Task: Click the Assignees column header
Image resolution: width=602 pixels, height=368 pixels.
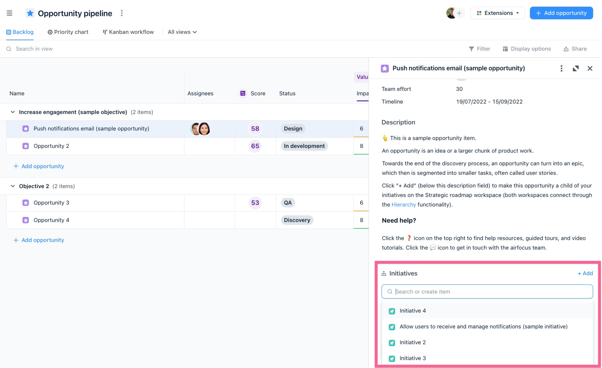Action: pos(200,93)
